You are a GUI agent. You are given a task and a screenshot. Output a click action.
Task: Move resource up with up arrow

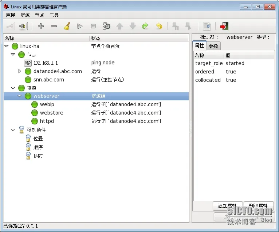119,26
